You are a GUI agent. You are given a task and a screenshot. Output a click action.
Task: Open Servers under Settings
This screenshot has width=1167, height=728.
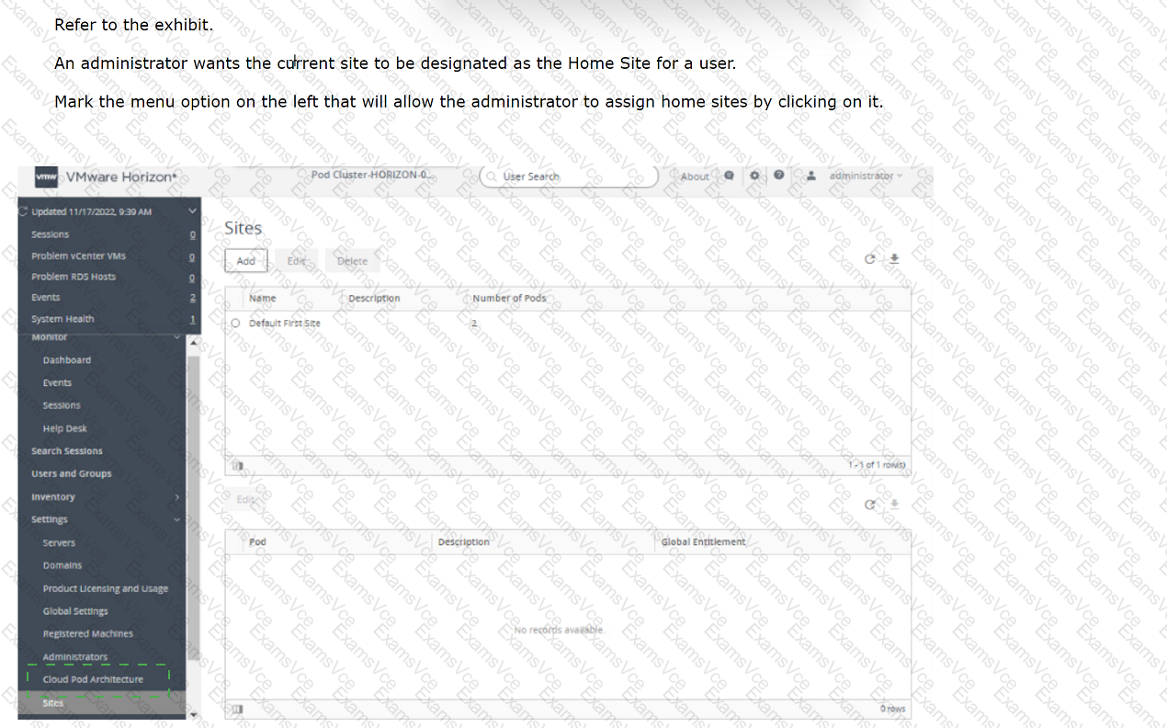pyautogui.click(x=59, y=542)
